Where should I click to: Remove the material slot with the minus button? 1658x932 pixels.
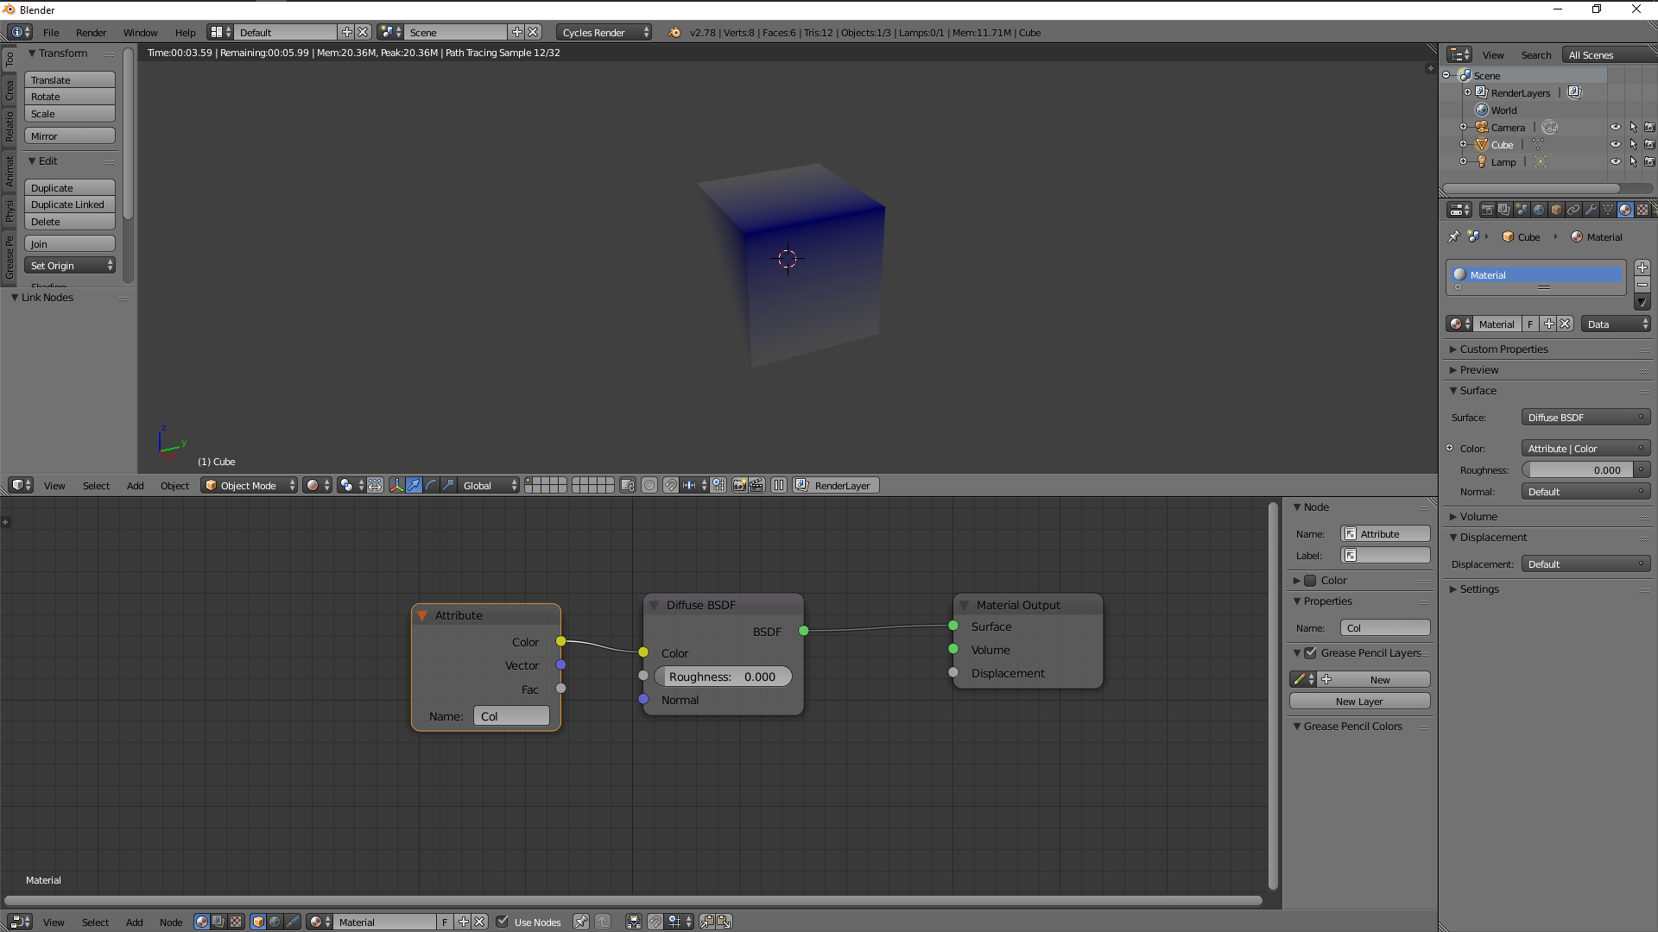[x=1642, y=285]
